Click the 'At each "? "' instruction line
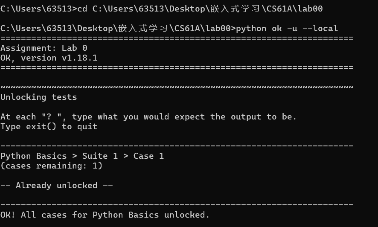The image size is (378, 227). point(148,116)
